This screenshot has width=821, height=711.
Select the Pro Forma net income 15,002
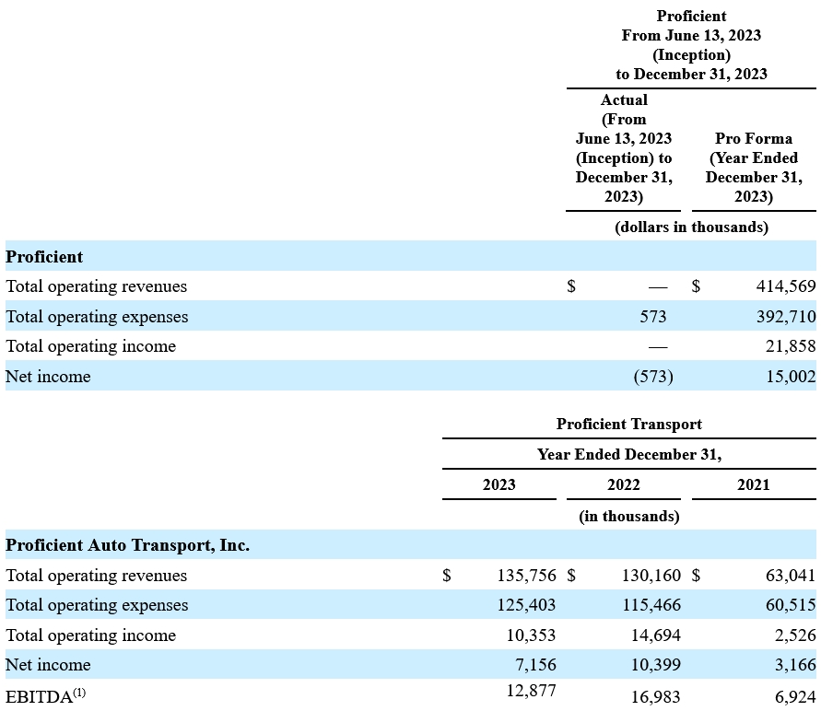tap(791, 377)
